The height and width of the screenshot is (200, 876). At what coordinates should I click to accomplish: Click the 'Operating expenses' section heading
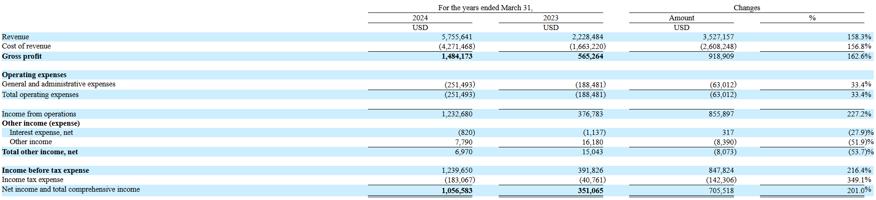click(34, 75)
